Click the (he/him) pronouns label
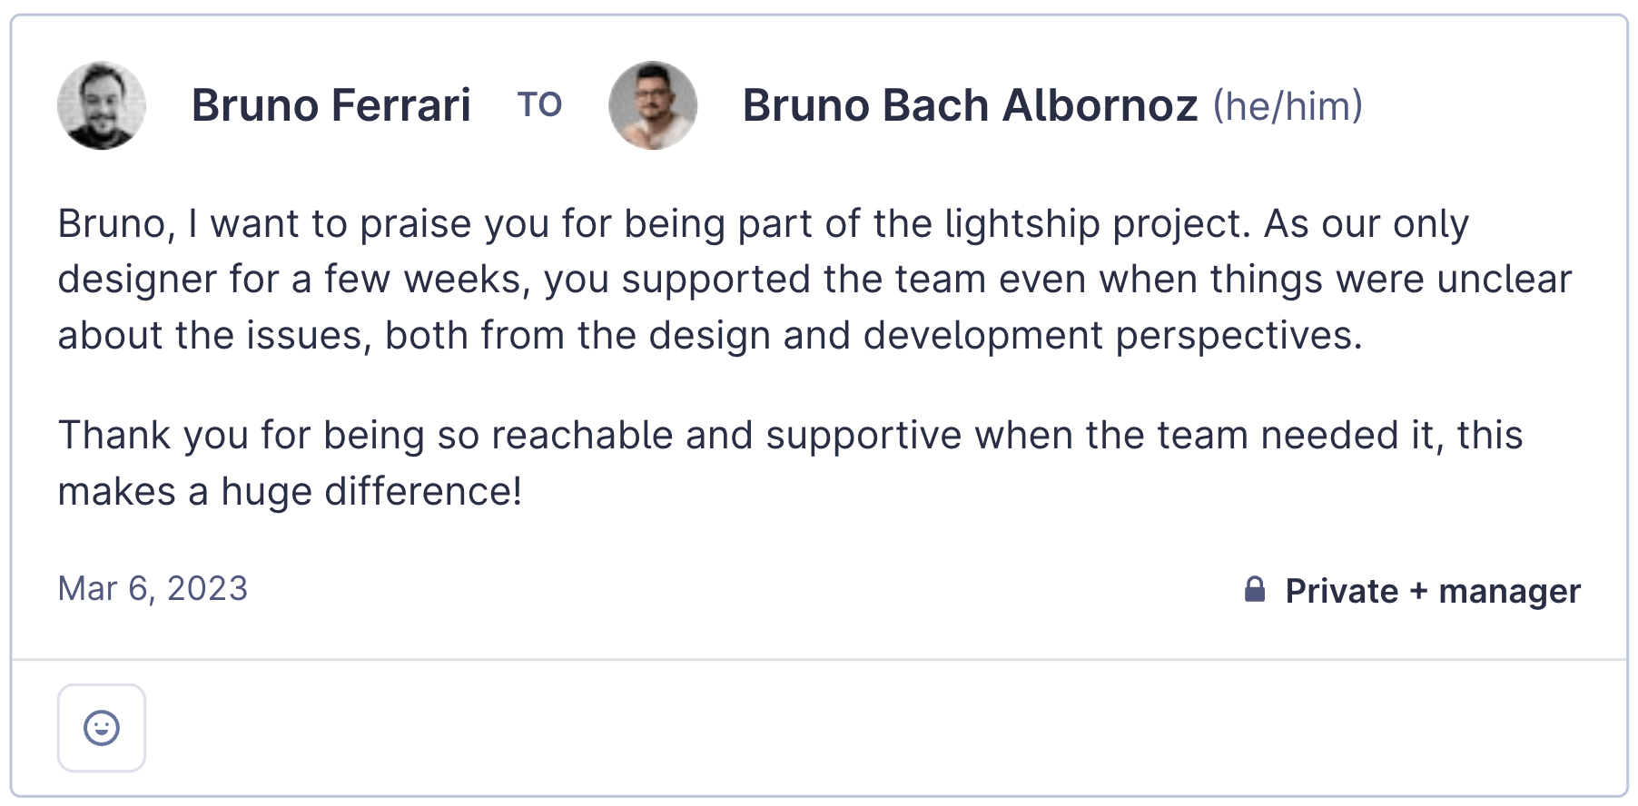The image size is (1638, 806). click(x=1288, y=106)
